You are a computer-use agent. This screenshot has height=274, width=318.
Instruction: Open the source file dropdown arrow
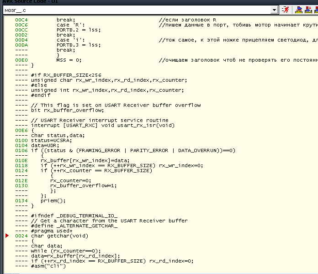tap(274, 9)
